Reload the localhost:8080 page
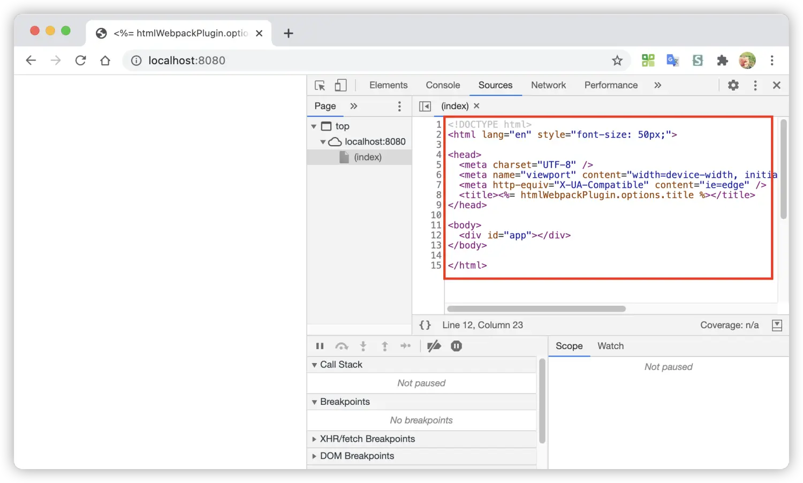Image resolution: width=803 pixels, height=483 pixels. [80, 61]
